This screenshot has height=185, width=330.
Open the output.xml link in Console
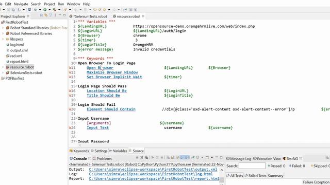tap(153, 169)
